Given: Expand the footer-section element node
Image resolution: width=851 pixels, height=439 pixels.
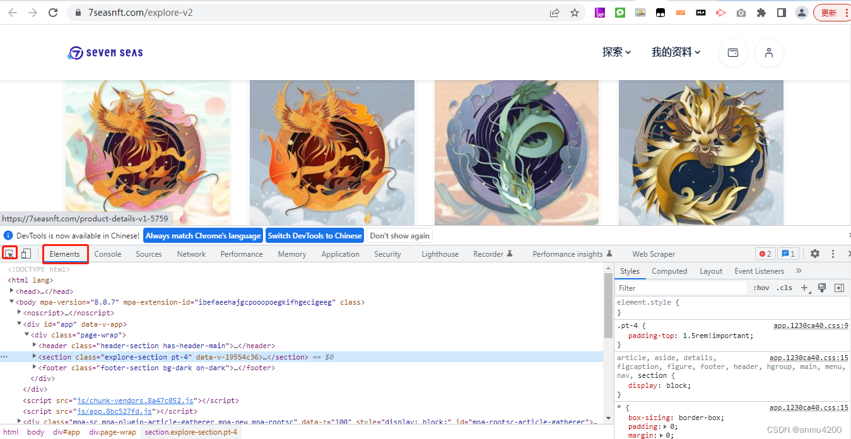Looking at the screenshot, I should (34, 367).
